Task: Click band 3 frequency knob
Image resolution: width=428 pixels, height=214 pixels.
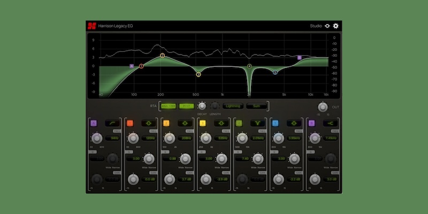Action: [x=206, y=139]
